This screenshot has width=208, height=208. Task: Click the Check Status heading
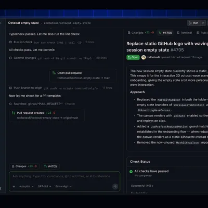point(140,162)
